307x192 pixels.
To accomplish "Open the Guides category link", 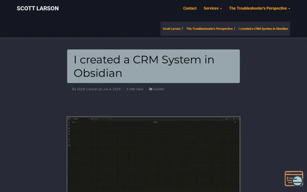I will 158,89.
